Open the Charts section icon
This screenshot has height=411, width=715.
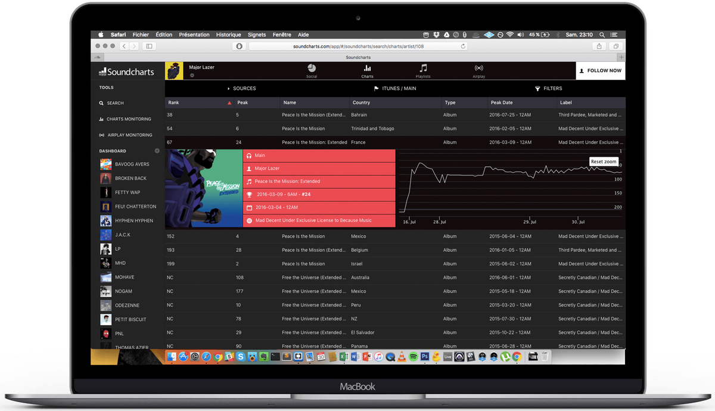[x=367, y=68]
